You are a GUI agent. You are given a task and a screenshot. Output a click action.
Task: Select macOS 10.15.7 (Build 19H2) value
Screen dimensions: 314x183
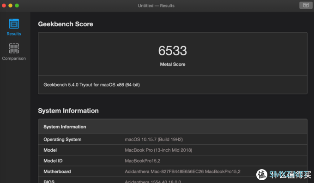point(154,139)
